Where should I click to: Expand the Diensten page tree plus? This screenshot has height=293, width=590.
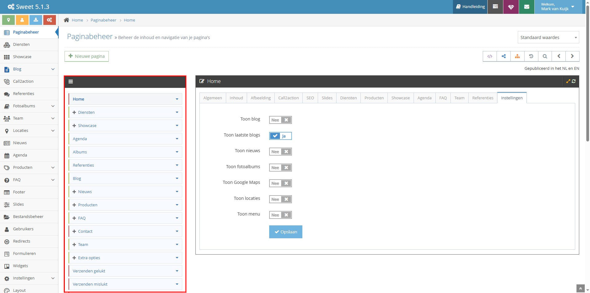pos(74,112)
